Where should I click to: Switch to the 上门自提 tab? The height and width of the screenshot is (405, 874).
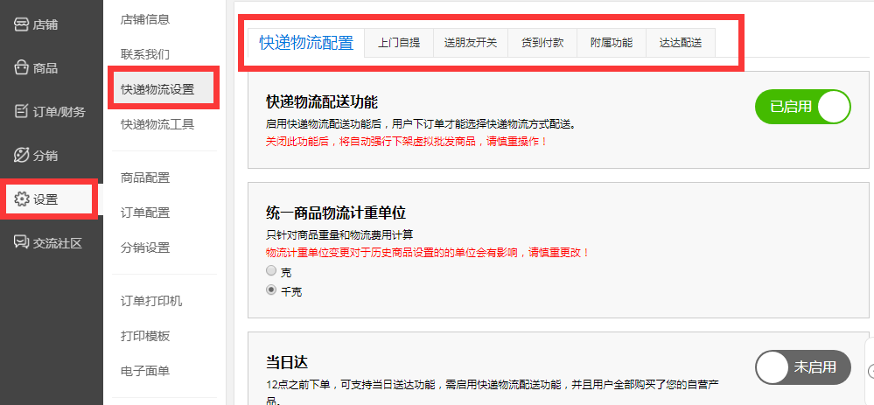point(398,42)
